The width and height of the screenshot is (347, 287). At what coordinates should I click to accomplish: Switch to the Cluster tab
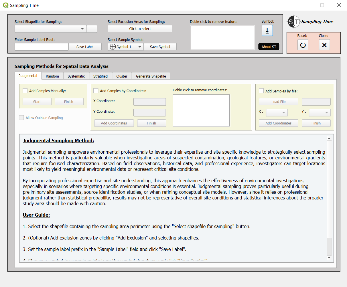(x=122, y=76)
